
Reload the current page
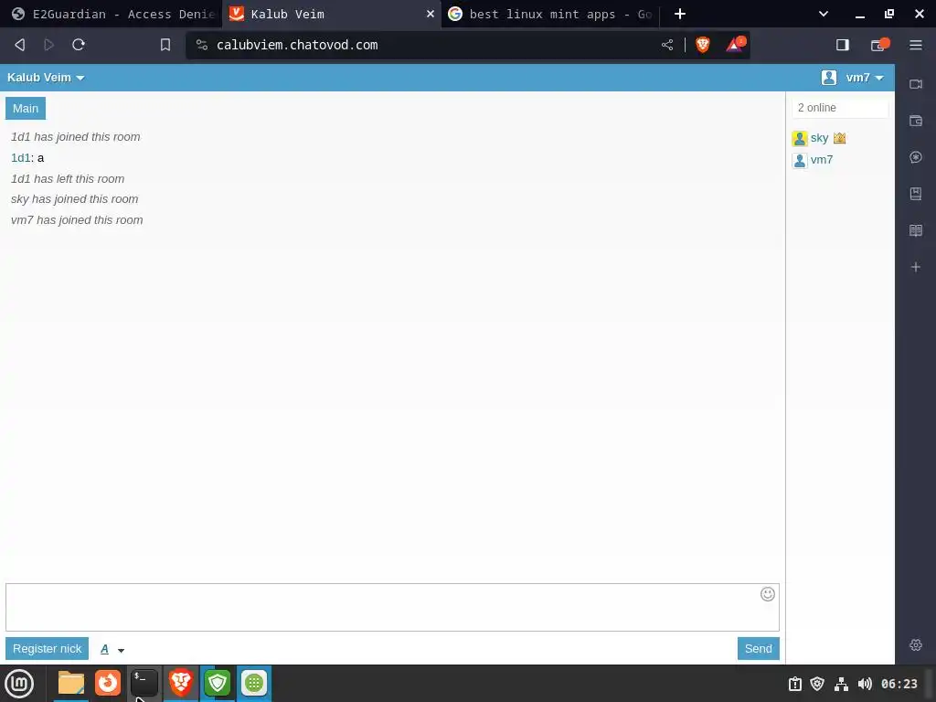pos(79,45)
